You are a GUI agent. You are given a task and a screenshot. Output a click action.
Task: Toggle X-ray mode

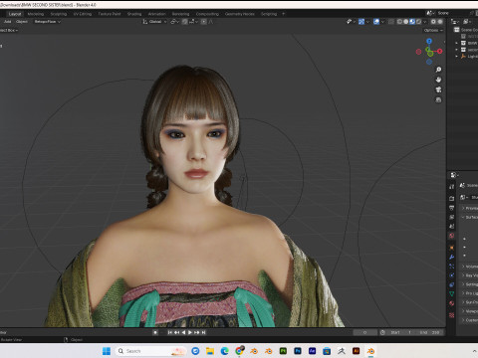[391, 22]
